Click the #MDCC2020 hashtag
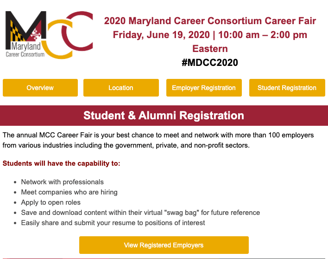328x259 pixels. (x=210, y=62)
